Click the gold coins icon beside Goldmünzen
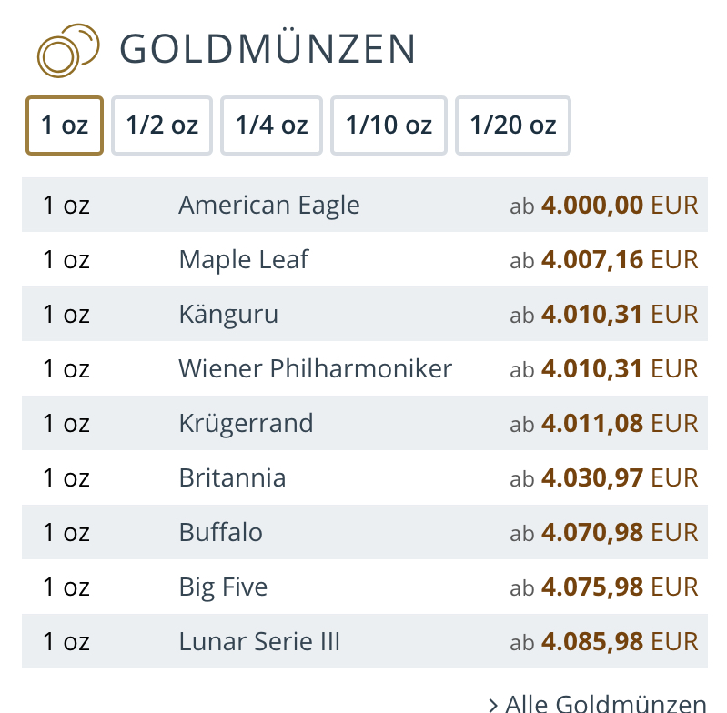 [66, 51]
